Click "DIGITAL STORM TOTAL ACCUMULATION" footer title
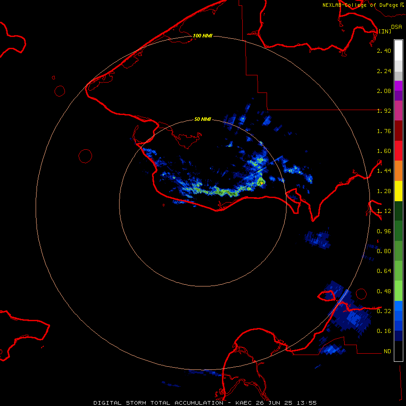 158,403
